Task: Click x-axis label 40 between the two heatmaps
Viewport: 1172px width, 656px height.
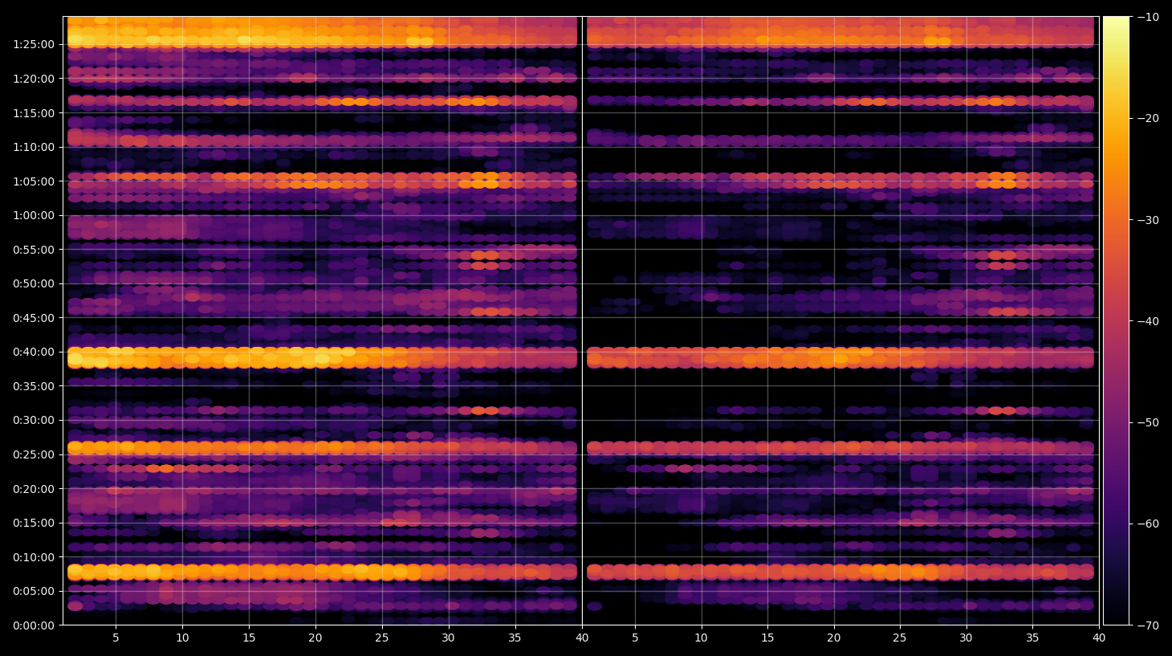Action: [x=582, y=638]
